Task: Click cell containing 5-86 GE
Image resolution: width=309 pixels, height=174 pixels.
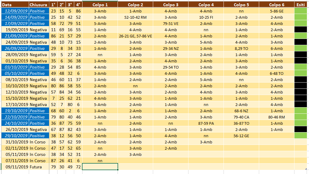Action: tap(277, 11)
